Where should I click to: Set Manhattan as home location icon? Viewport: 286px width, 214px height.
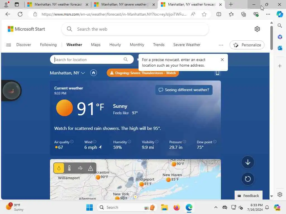coord(93,73)
